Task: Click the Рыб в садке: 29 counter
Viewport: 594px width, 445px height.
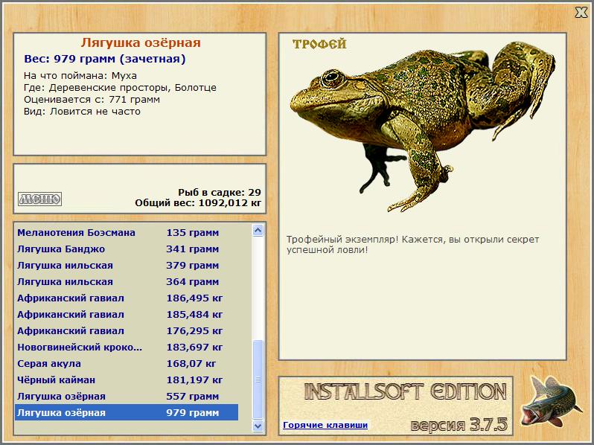Action: 220,193
